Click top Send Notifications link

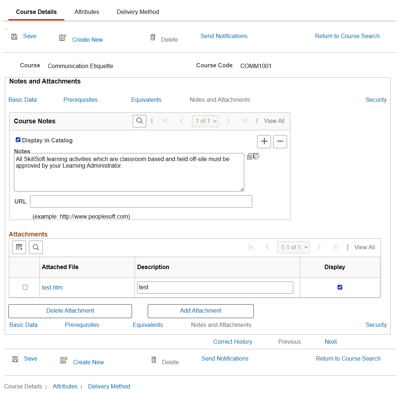pyautogui.click(x=224, y=36)
